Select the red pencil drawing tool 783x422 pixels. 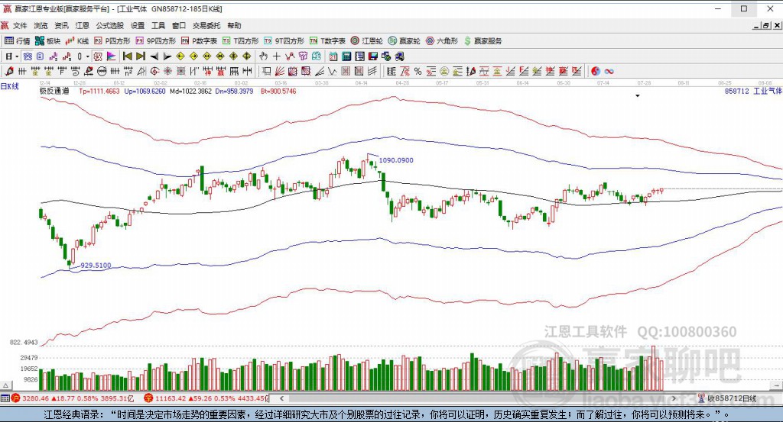point(9,71)
